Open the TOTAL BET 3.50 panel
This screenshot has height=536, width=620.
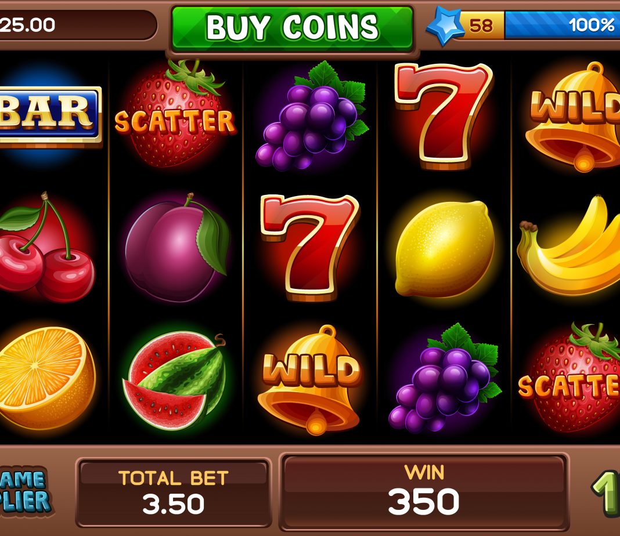[x=173, y=492]
